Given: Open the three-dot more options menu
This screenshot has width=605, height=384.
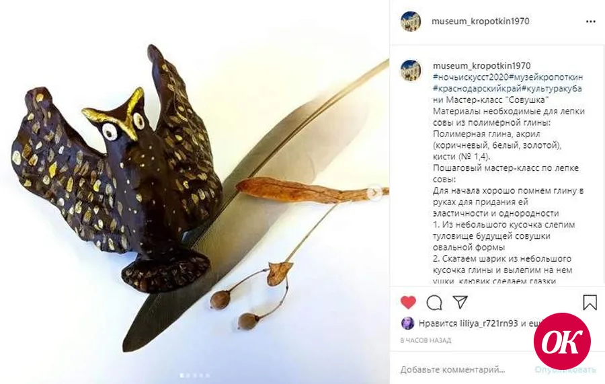Looking at the screenshot, I should (590, 22).
